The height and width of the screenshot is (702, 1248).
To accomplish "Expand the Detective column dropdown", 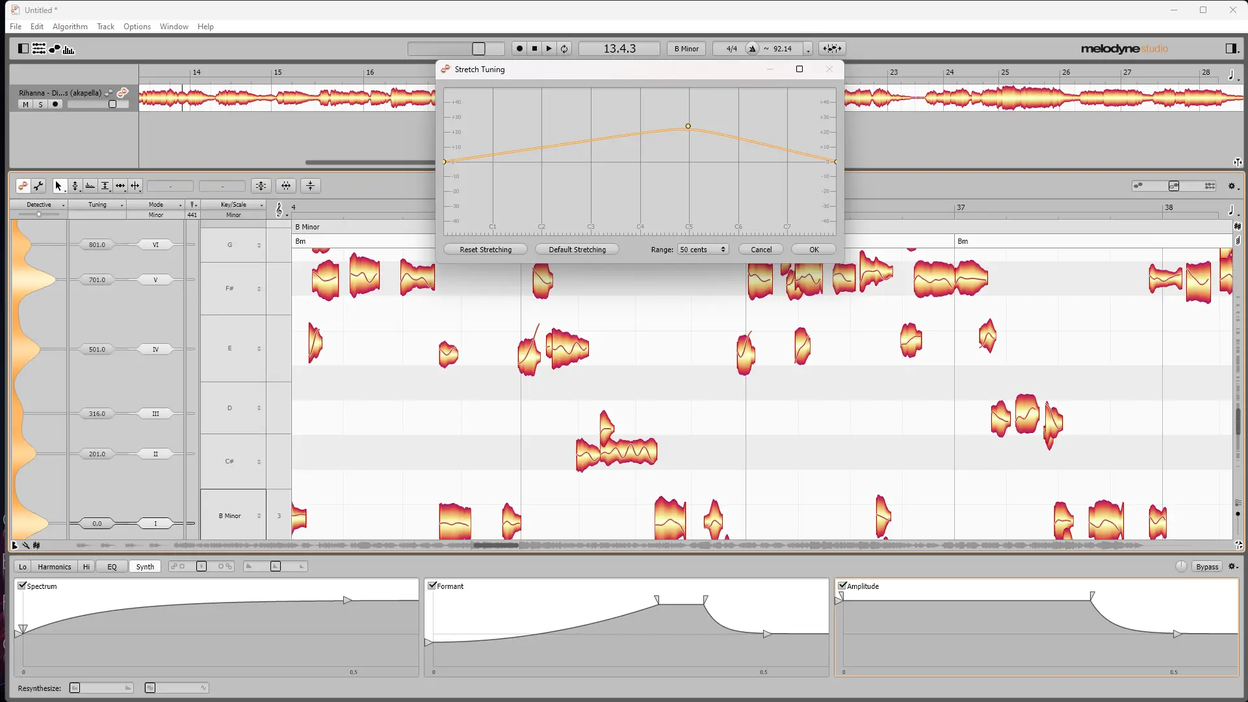I will [x=63, y=205].
